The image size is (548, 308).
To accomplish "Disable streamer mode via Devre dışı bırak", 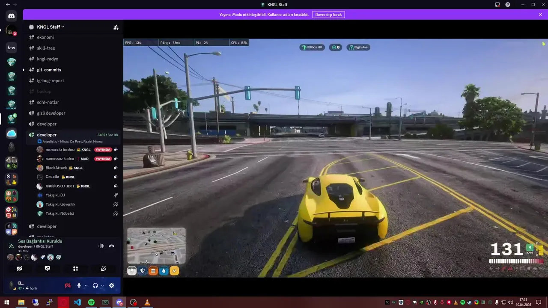I will (x=328, y=15).
